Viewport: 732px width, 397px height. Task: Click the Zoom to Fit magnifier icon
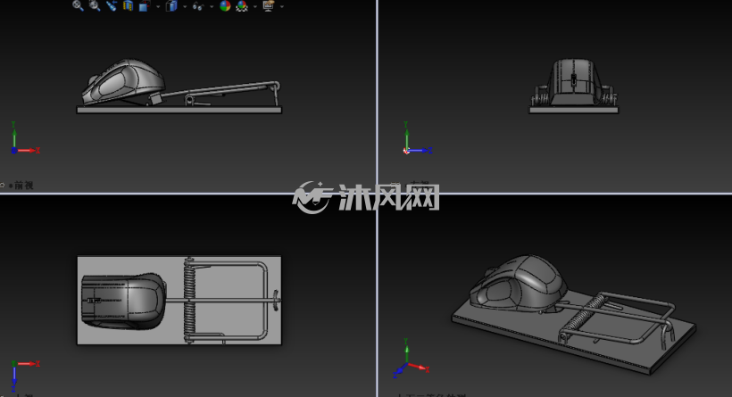(78, 5)
